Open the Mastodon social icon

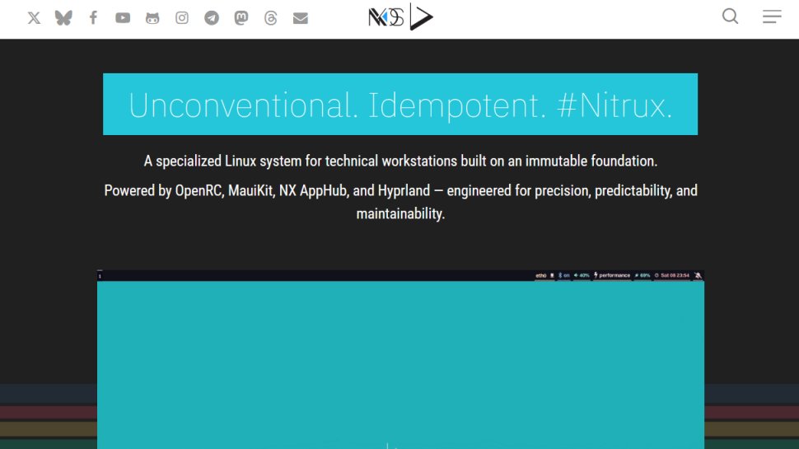pos(241,18)
